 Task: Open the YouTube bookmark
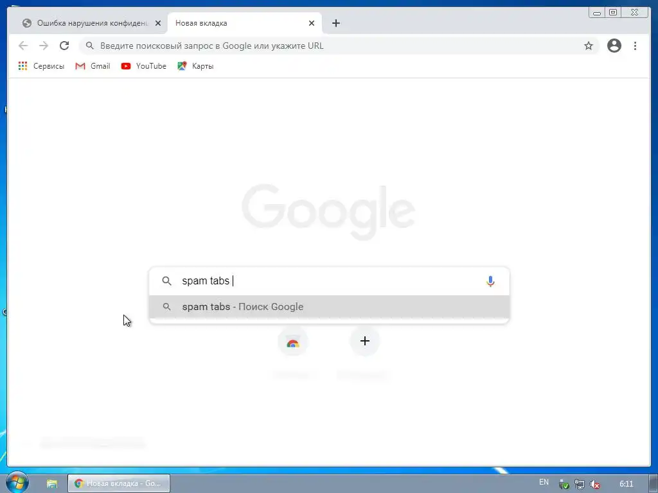coord(143,66)
